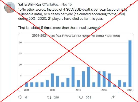Open the bar chart image attachment
The height and width of the screenshot is (102, 138).
(76, 63)
